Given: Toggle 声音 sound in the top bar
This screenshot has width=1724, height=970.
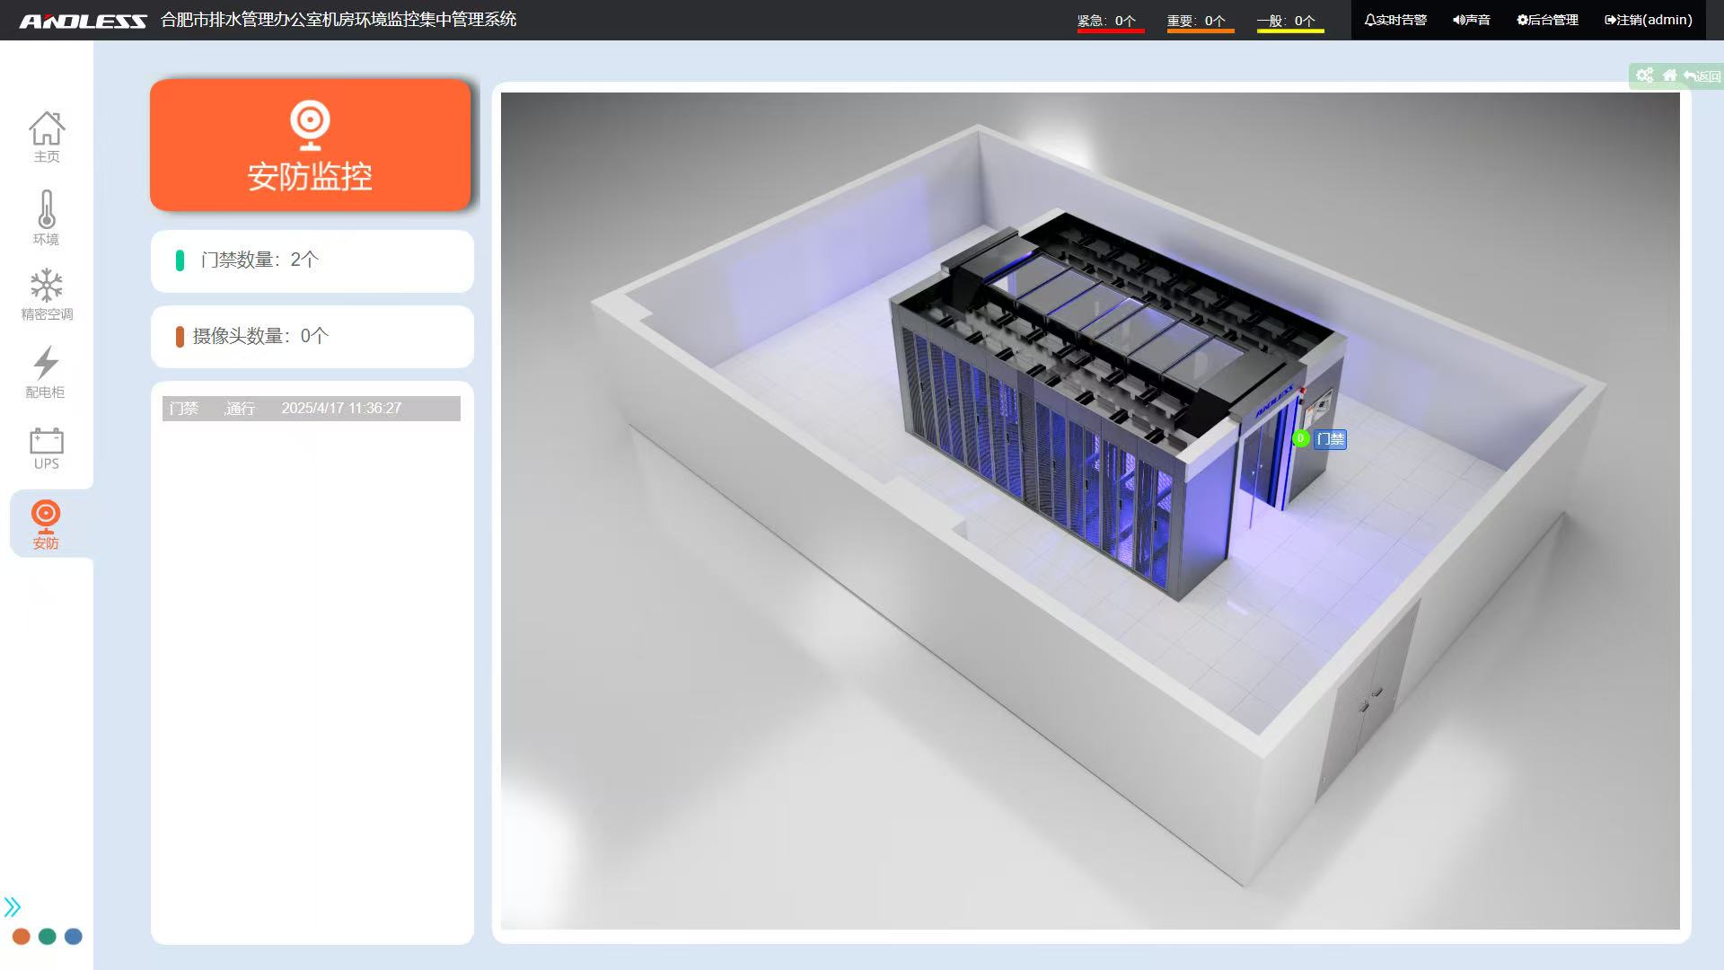Looking at the screenshot, I should coord(1472,20).
